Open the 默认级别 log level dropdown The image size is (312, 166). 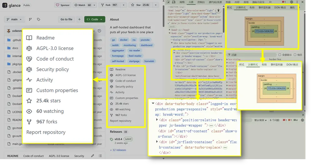coord(261,120)
